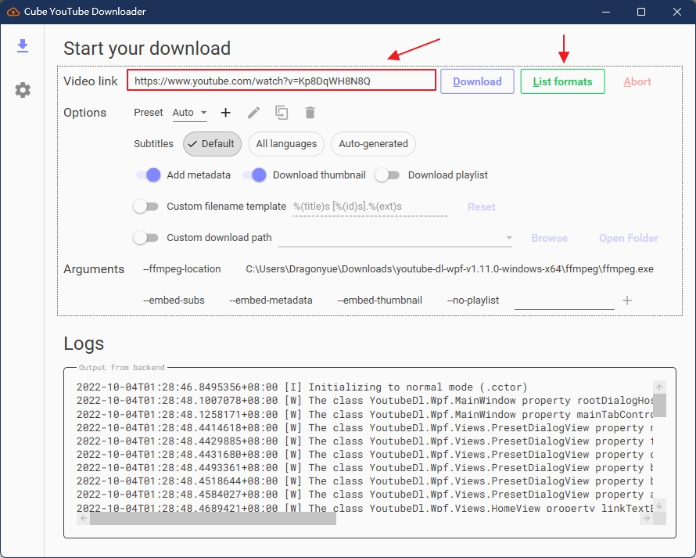Open the Preset dropdown showing Auto

[190, 113]
